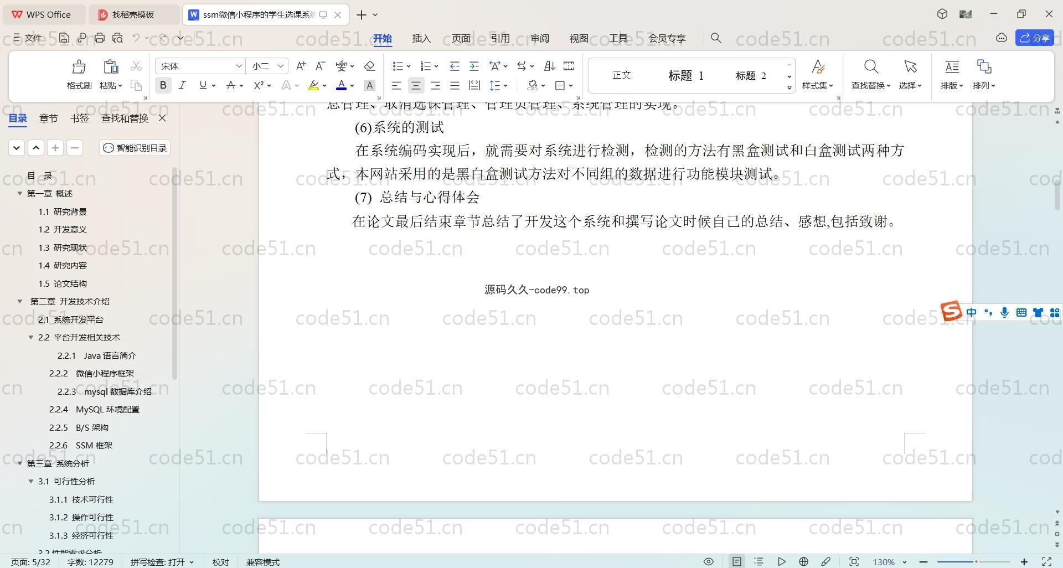Click the Format Painter (格式刷) icon
This screenshot has width=1063, height=568.
click(79, 67)
